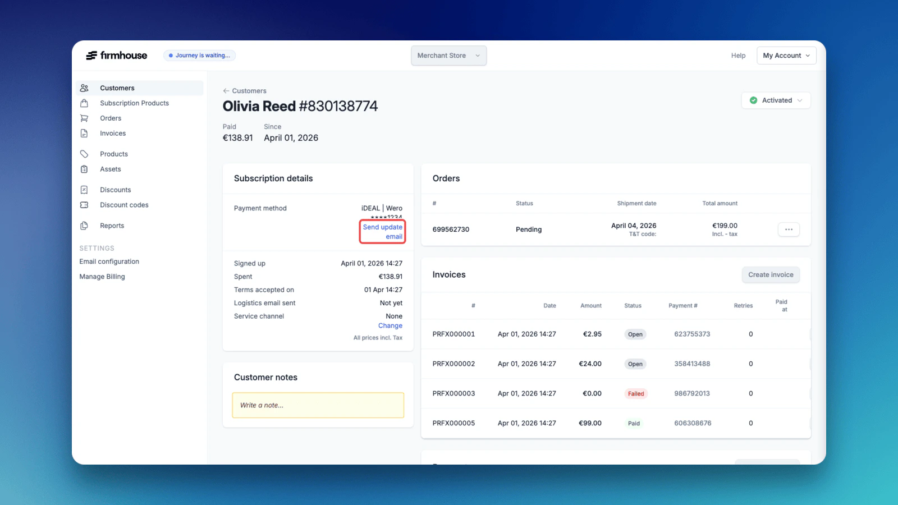
Task: Open Discounts using its sidebar icon
Action: click(84, 190)
